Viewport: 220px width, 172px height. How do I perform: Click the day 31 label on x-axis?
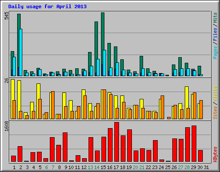point(206,167)
